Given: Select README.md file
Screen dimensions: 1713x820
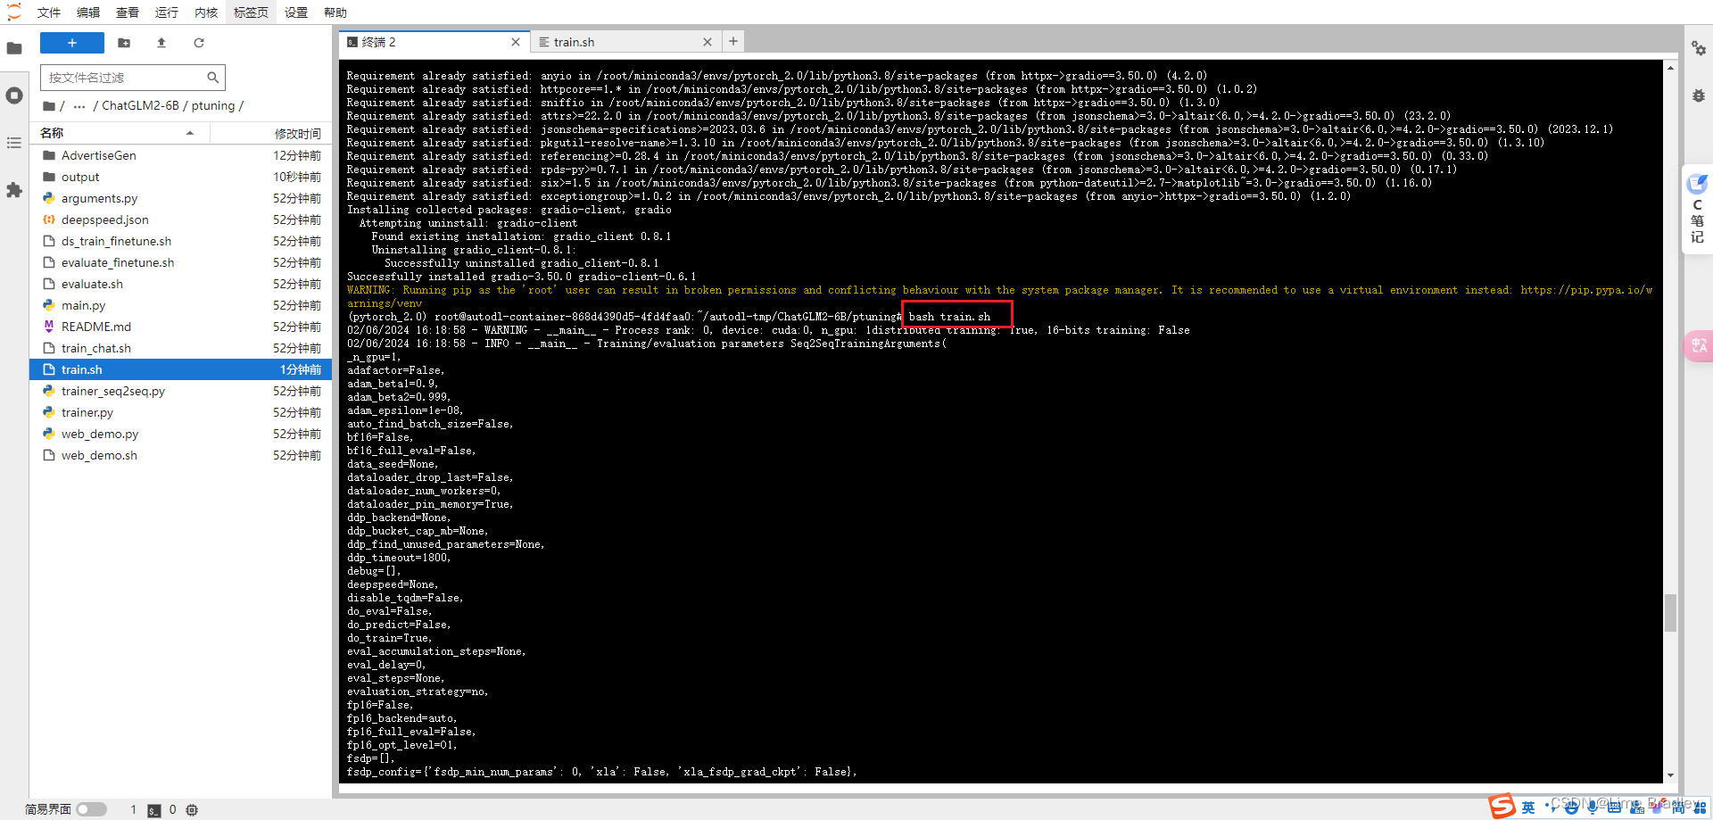Looking at the screenshot, I should (182, 327).
